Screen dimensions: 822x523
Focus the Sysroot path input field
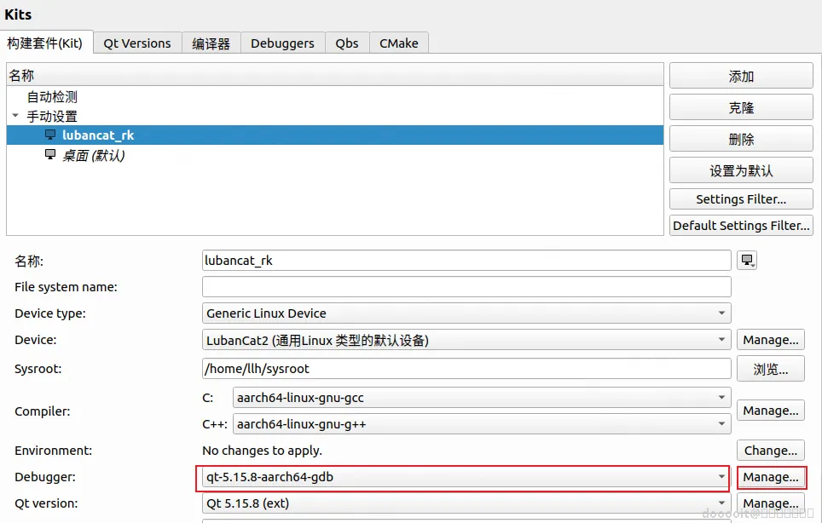tap(466, 369)
